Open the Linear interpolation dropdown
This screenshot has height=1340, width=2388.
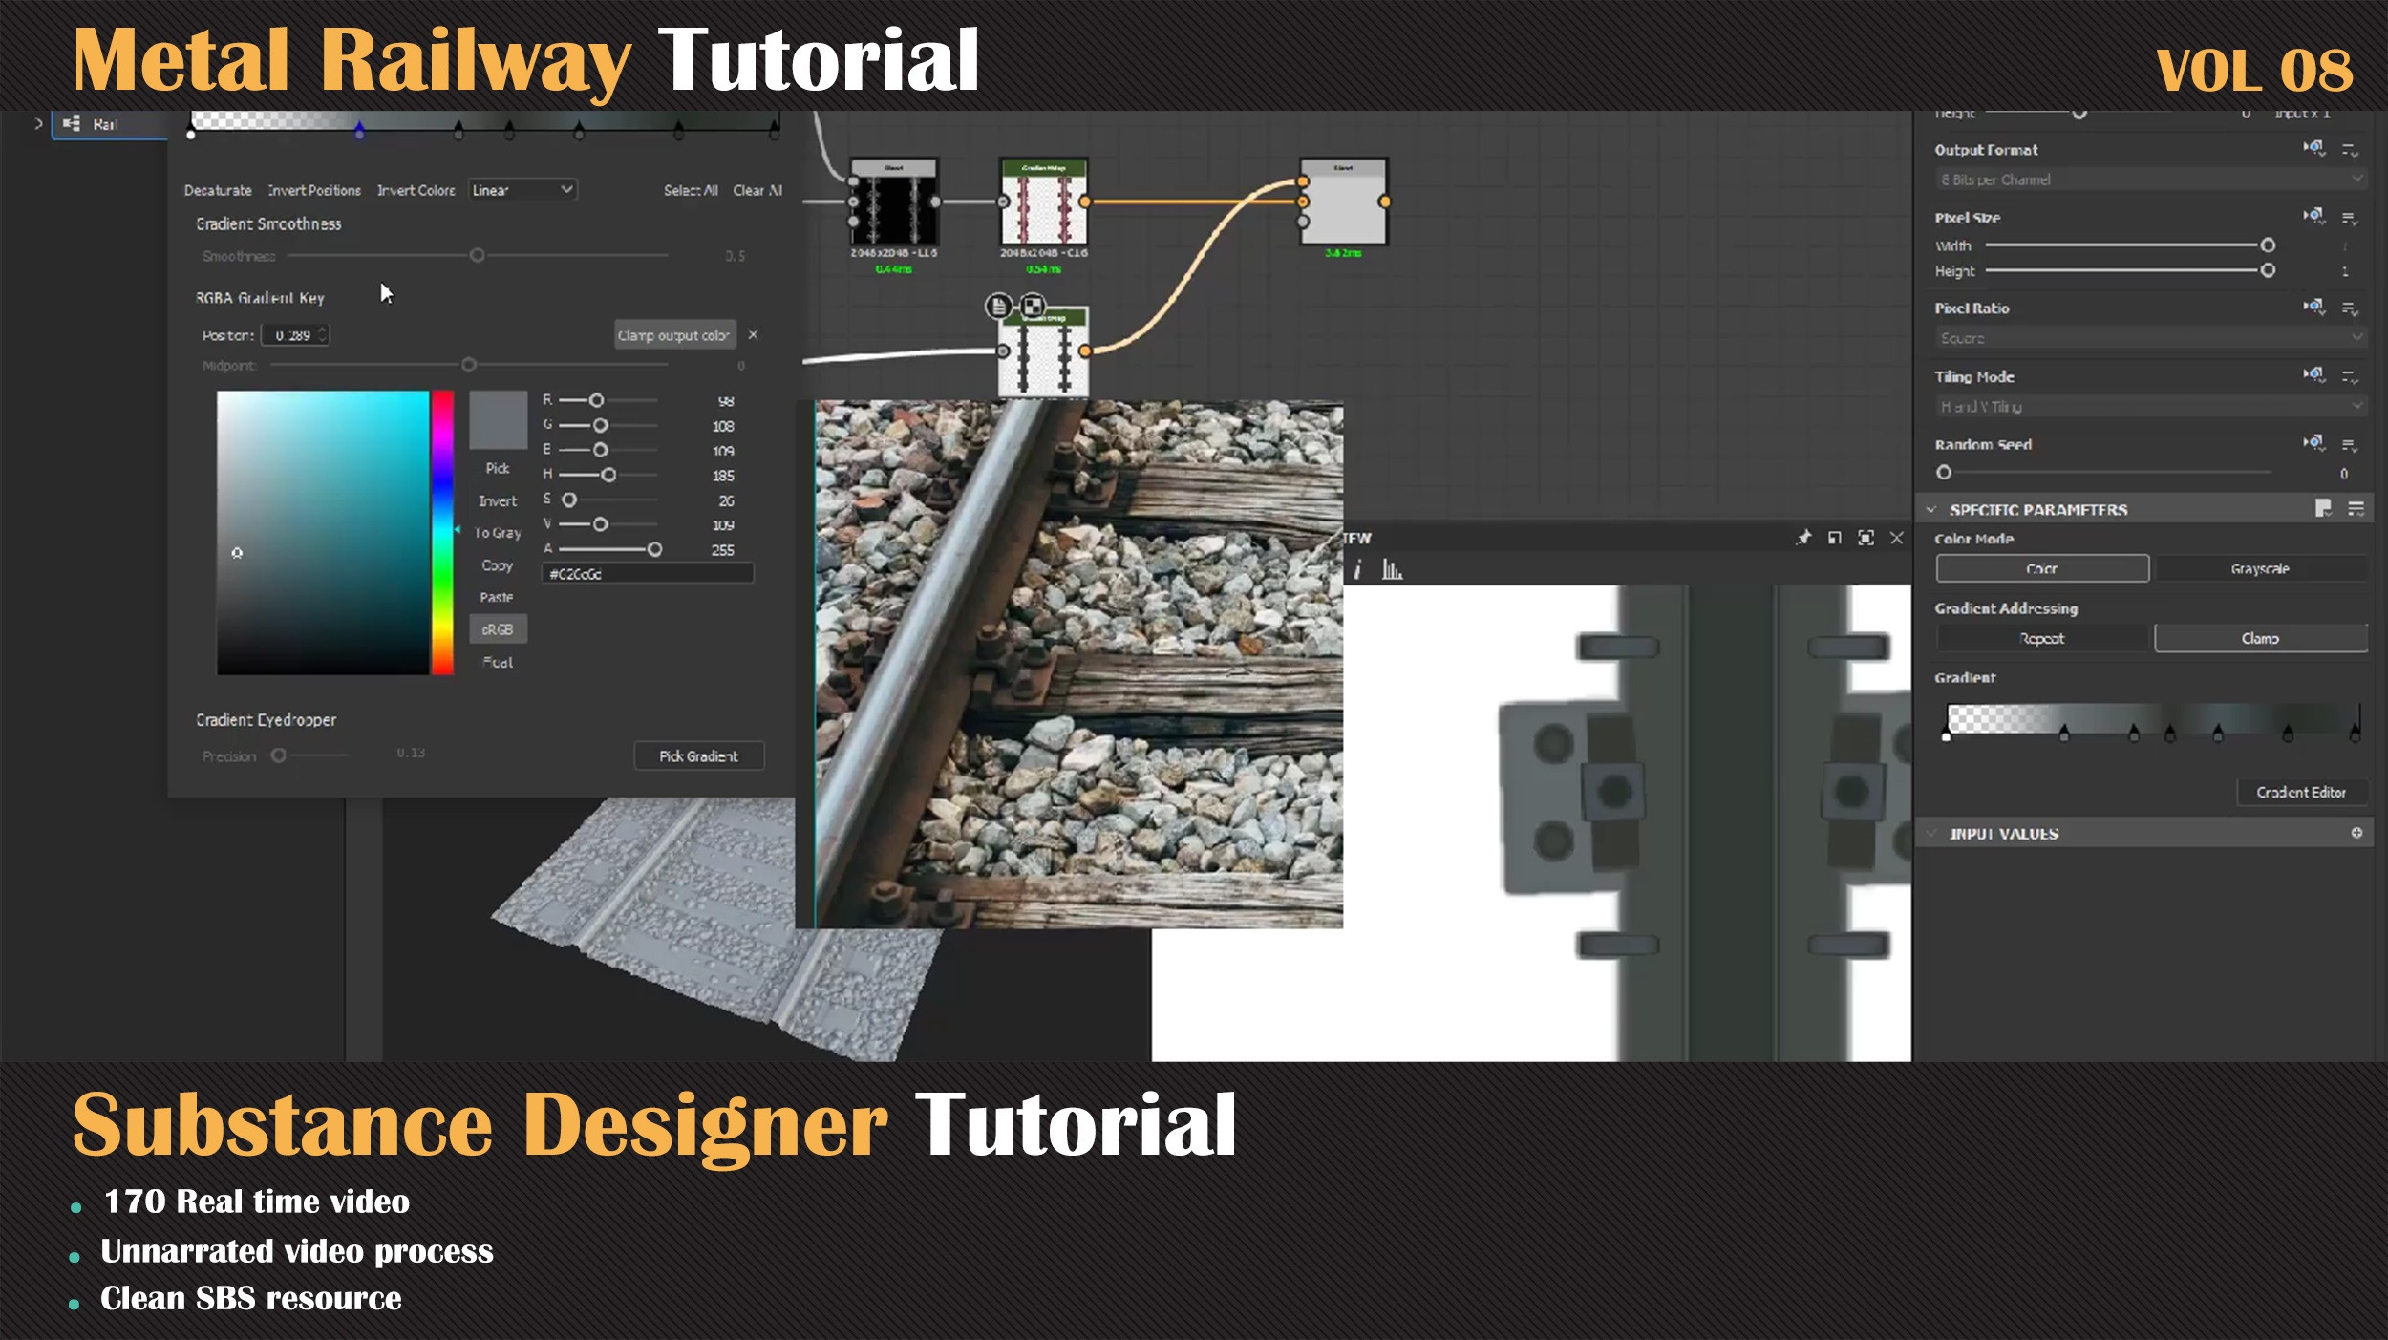tap(522, 190)
